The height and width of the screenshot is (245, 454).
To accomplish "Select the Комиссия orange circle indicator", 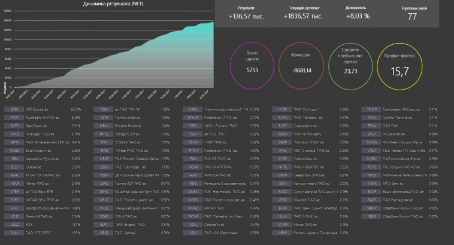I will [301, 66].
